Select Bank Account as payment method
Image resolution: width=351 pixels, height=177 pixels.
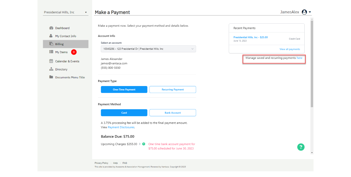pos(172,113)
